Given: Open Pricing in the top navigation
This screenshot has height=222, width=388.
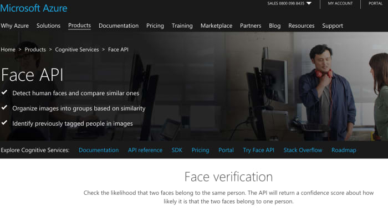Looking at the screenshot, I should tap(155, 25).
